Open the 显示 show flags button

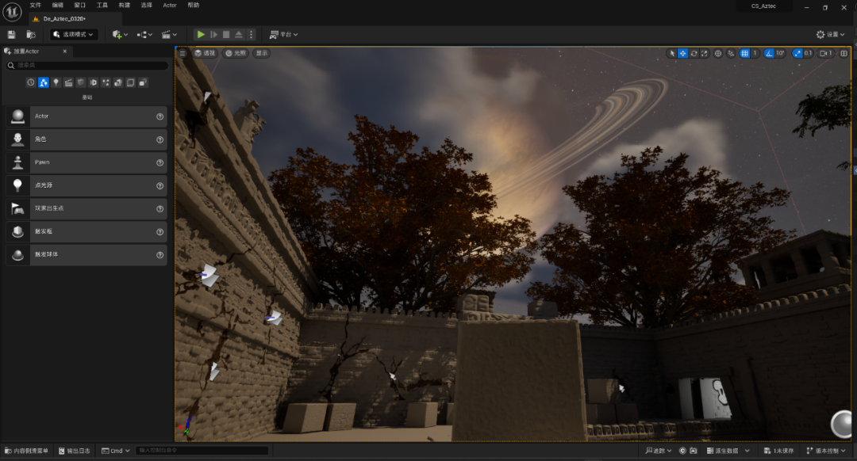pos(262,53)
